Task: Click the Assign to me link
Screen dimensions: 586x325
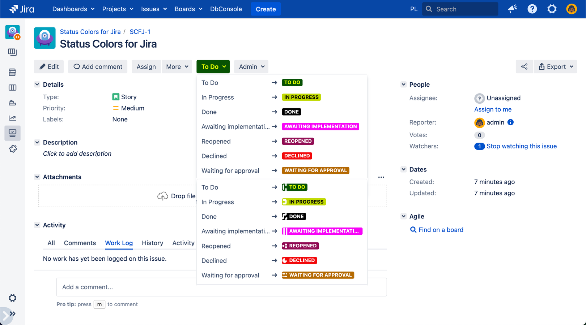Action: point(493,109)
